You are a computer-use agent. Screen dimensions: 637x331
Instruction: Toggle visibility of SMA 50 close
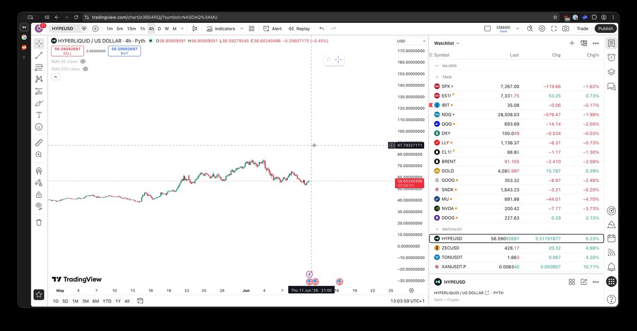[x=83, y=62]
